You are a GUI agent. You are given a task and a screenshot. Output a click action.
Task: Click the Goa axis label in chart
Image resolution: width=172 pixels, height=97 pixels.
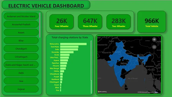[x=58, y=90]
